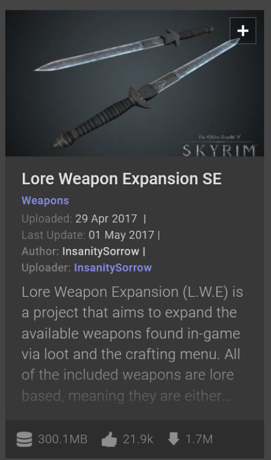Click the upper sword in the preview
The image size is (271, 460).
[x=123, y=48]
